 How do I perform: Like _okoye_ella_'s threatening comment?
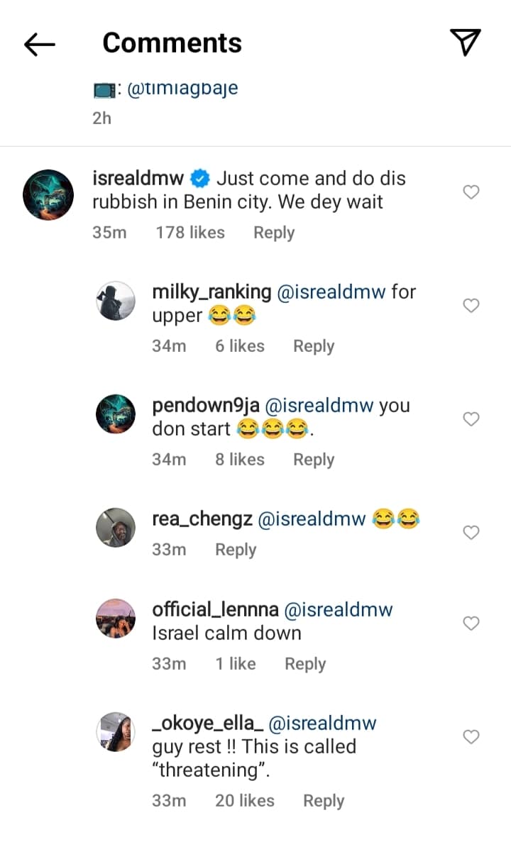pos(471,737)
